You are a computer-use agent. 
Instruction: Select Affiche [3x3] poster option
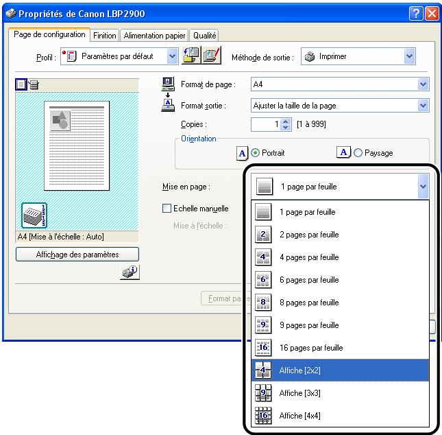coord(341,392)
